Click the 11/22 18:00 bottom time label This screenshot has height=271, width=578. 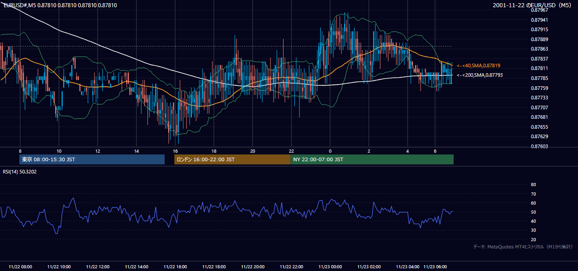click(x=214, y=266)
